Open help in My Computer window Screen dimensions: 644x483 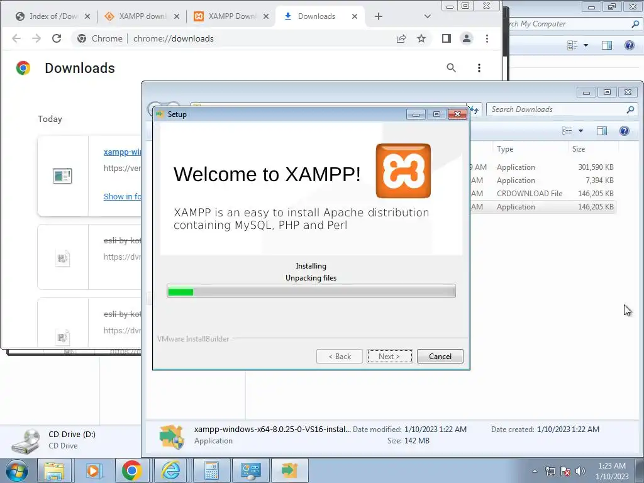coord(629,45)
